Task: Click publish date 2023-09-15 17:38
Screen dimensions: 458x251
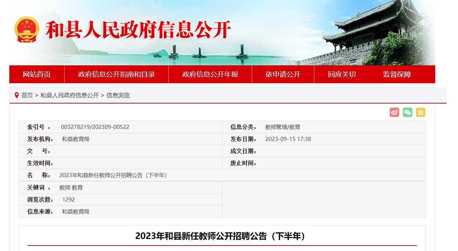Action: [288, 139]
